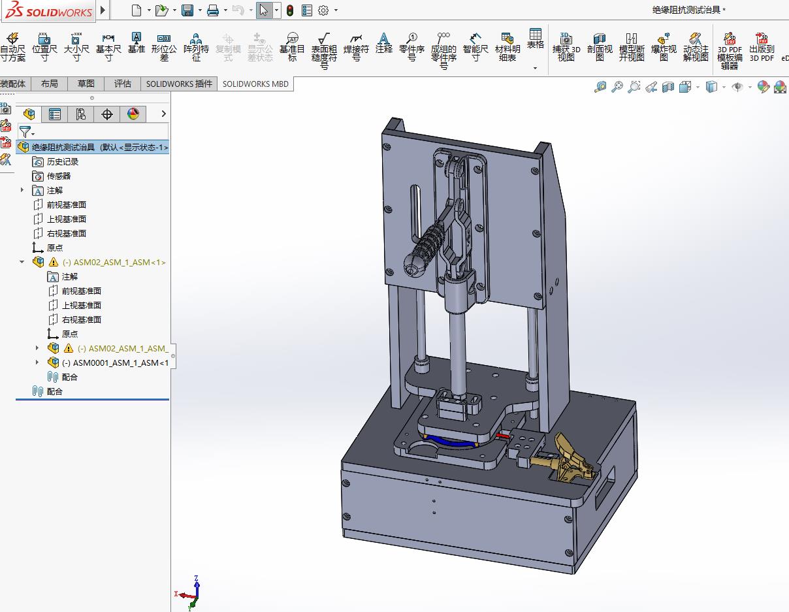The width and height of the screenshot is (789, 612).
Task: Insert a 零件序号 balloon
Action: (412, 47)
